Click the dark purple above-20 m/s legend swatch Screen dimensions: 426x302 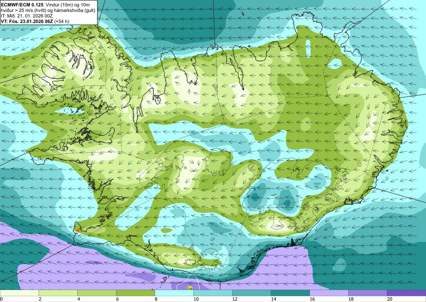point(406,293)
